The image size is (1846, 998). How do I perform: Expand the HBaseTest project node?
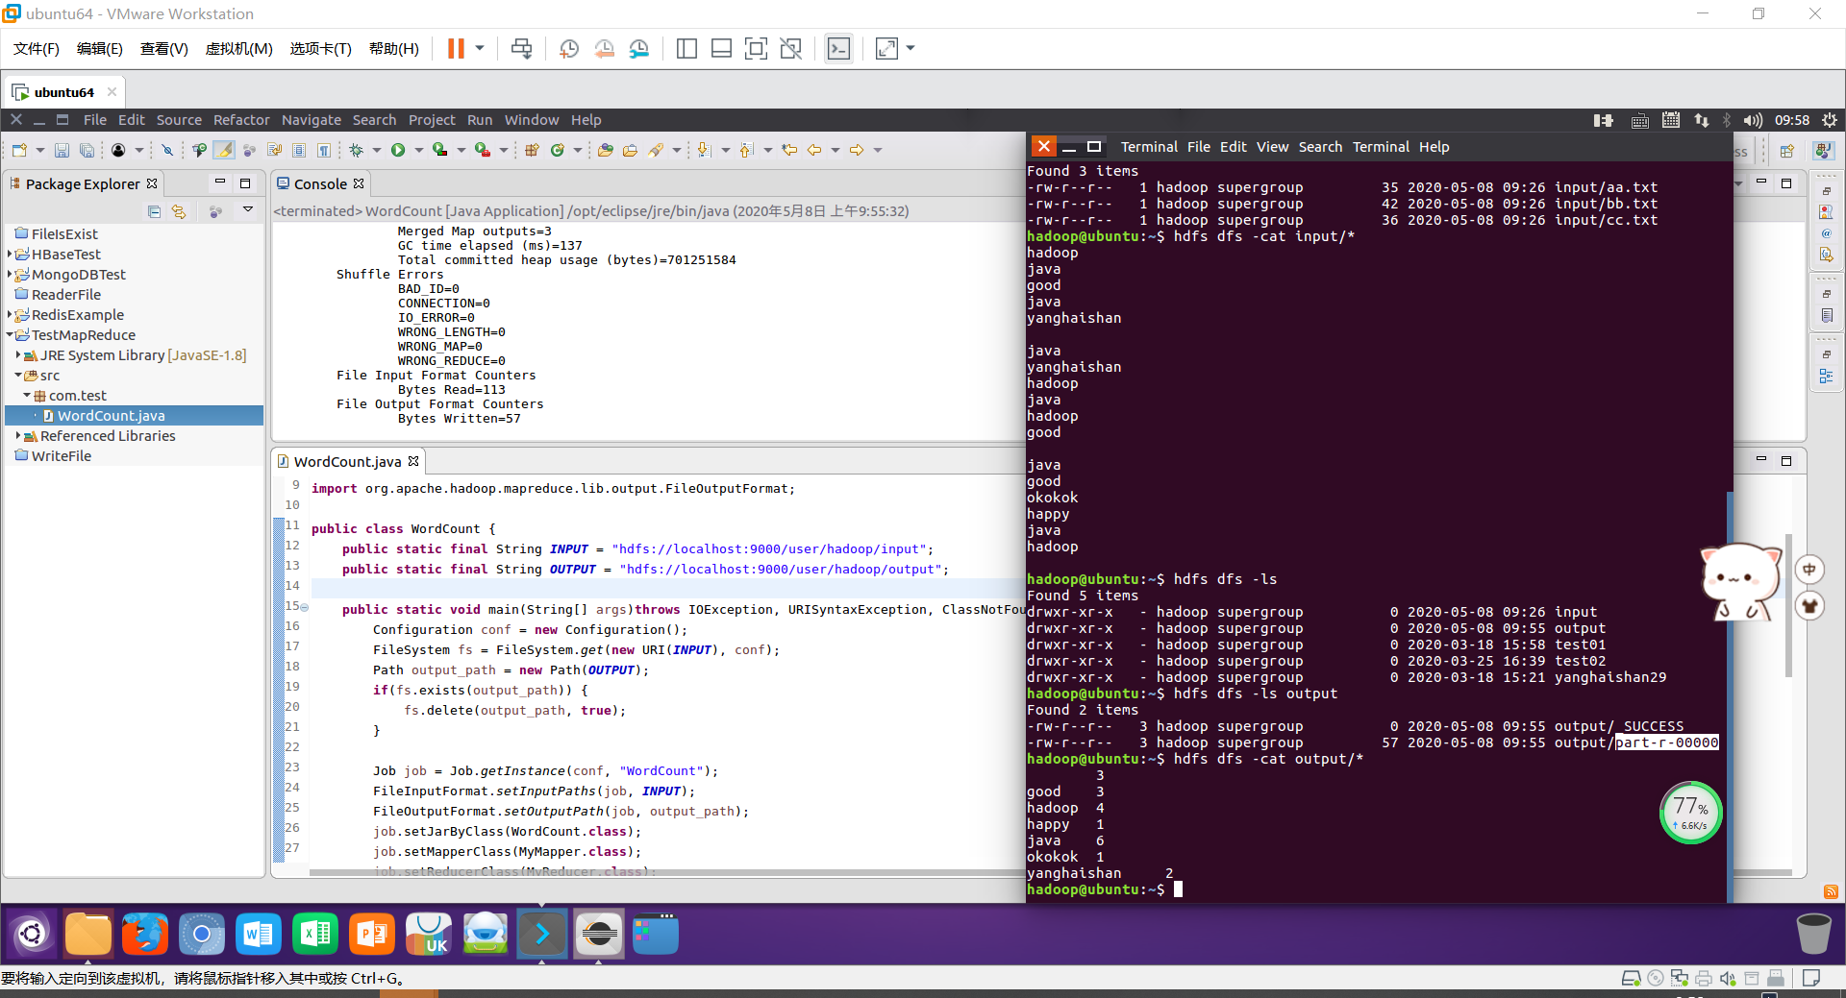click(x=10, y=255)
